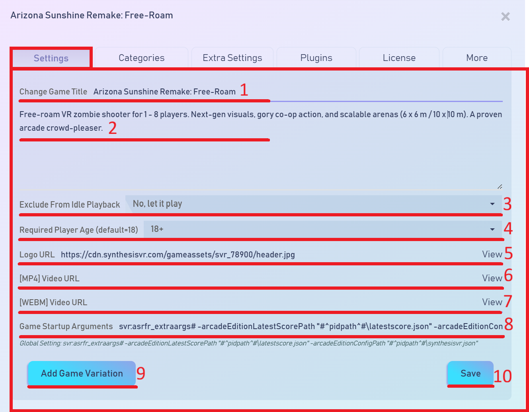Switch to the Plugins tab
The height and width of the screenshot is (412, 529).
tap(316, 58)
